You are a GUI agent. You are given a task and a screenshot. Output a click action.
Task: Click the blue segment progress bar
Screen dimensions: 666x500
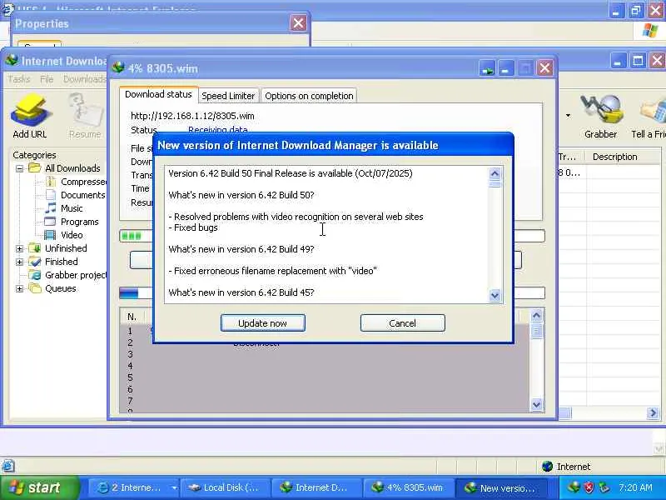332,293
